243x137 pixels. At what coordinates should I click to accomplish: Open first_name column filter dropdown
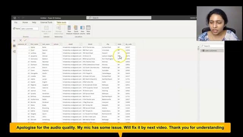pos(40,44)
